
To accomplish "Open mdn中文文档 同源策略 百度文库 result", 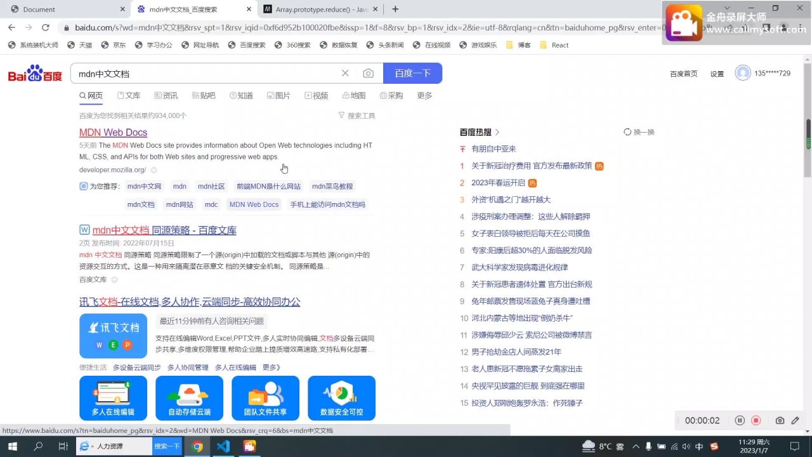I will pyautogui.click(x=164, y=230).
